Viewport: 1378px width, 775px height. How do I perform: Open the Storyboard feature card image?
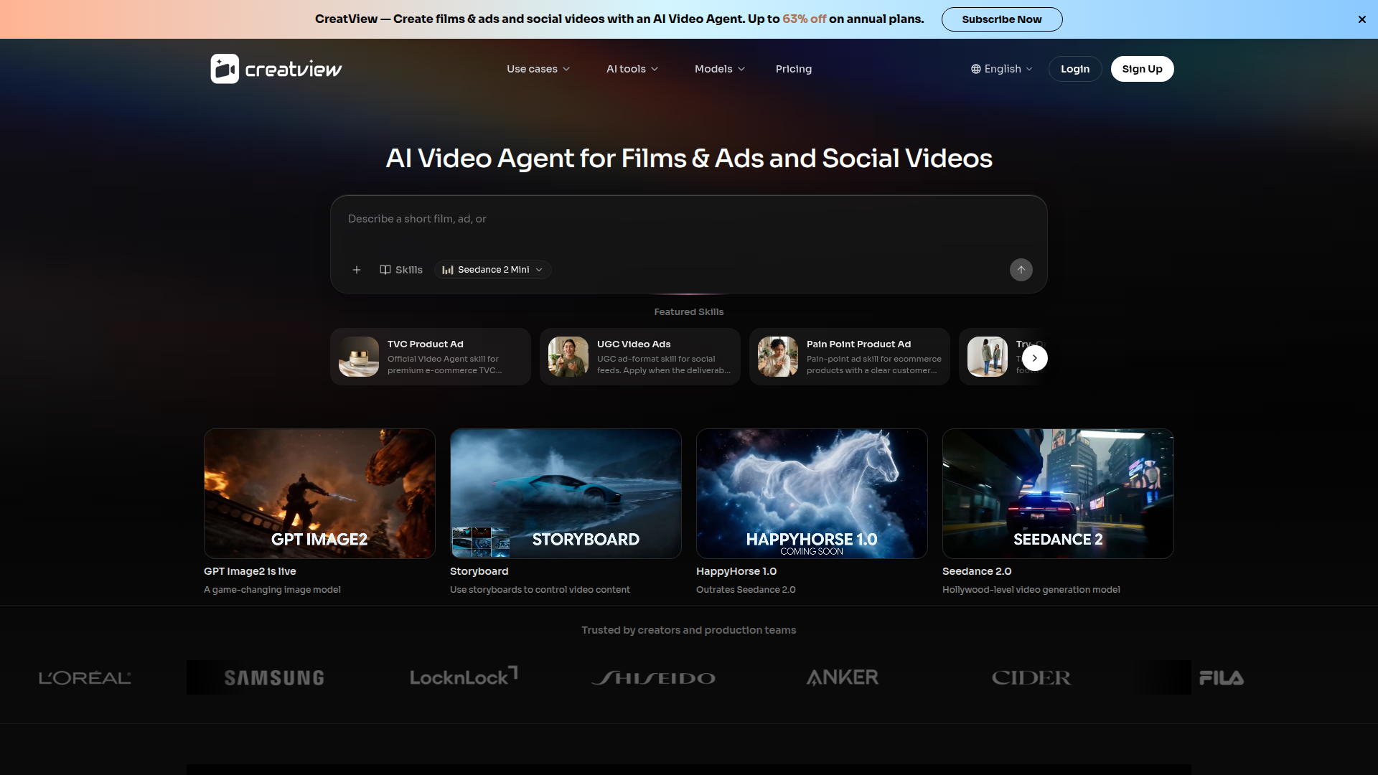click(566, 494)
